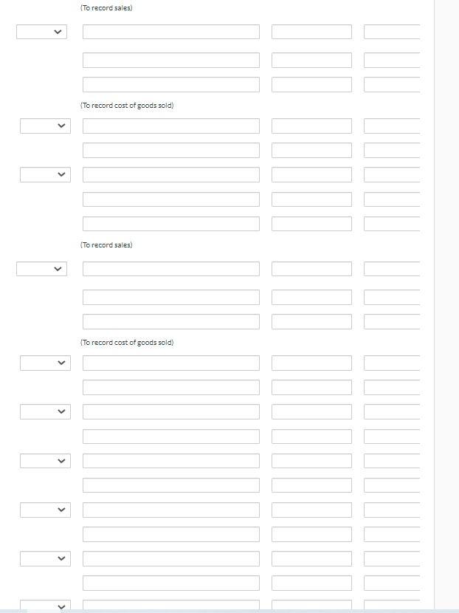Image resolution: width=459 pixels, height=613 pixels.
Task: Select the account title field after the second sales entry
Action: click(170, 269)
